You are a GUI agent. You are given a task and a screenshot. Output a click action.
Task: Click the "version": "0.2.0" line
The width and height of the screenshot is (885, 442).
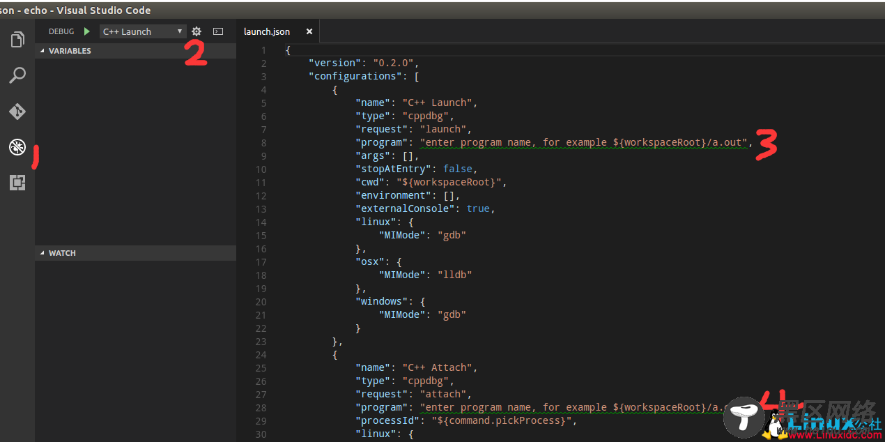click(x=363, y=63)
